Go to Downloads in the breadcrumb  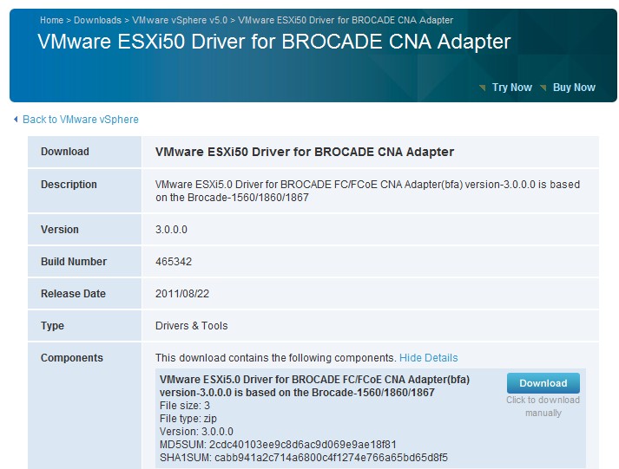click(97, 20)
